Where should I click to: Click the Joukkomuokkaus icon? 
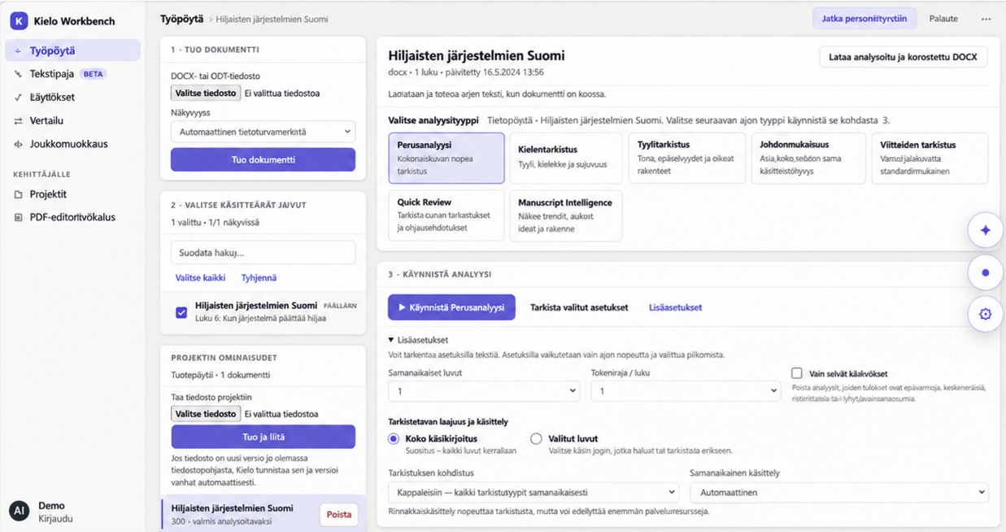pyautogui.click(x=19, y=144)
